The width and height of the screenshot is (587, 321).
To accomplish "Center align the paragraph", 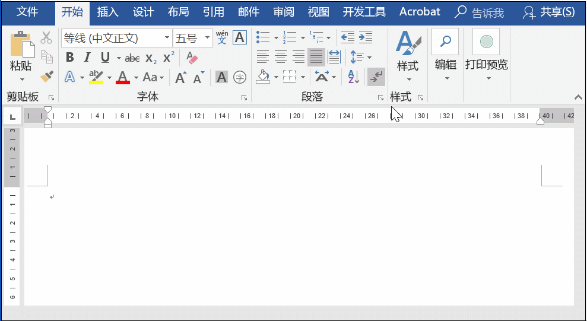I will point(280,57).
